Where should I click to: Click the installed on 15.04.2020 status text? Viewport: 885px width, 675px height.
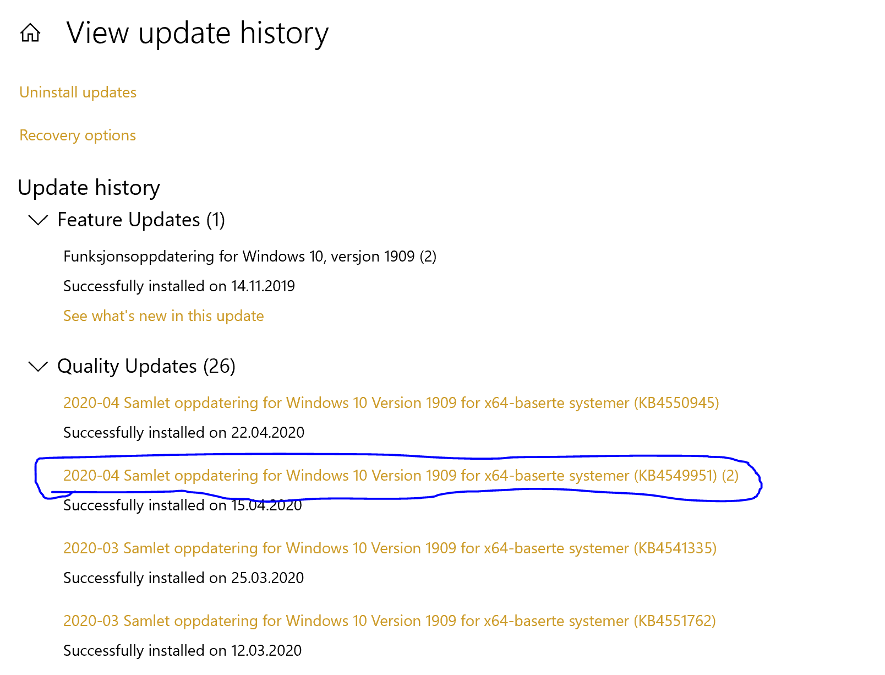(182, 505)
